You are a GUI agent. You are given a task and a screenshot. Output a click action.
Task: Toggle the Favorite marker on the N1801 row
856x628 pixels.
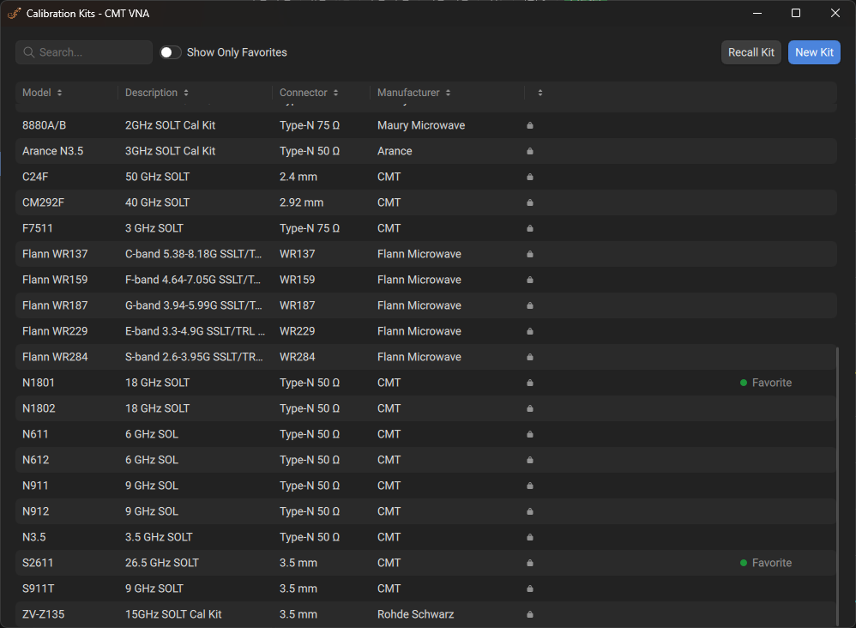point(765,383)
